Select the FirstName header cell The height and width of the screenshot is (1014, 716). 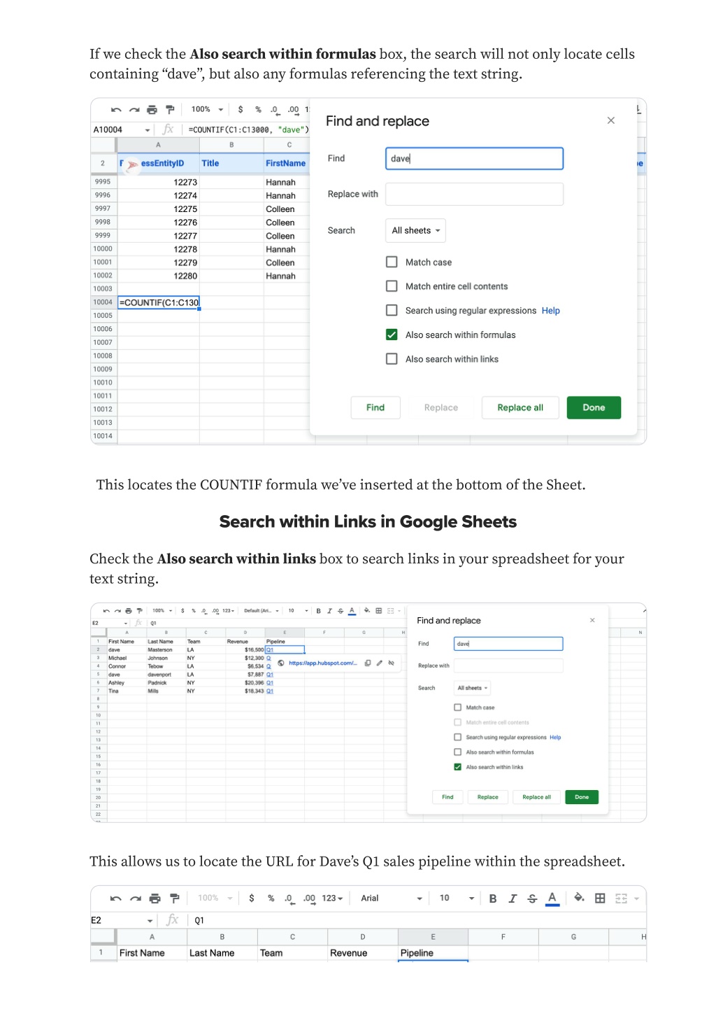(287, 163)
